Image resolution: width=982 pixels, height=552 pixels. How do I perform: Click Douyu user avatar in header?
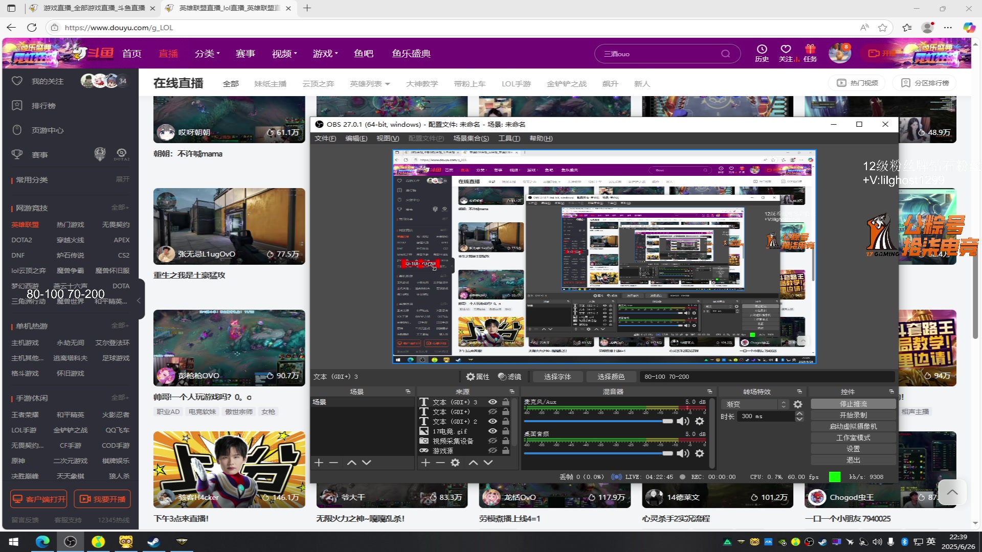pyautogui.click(x=839, y=53)
